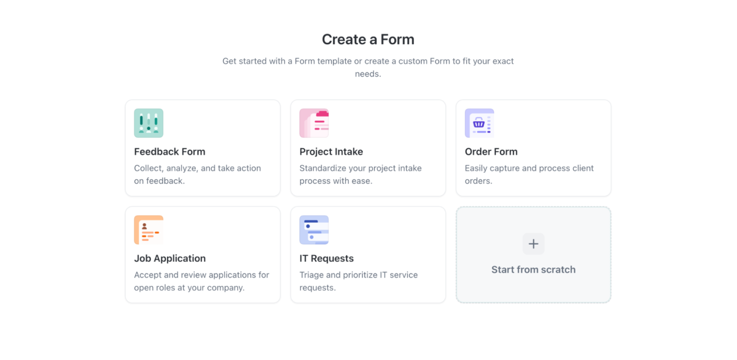
Task: Click the Job Application description text
Action: [202, 281]
